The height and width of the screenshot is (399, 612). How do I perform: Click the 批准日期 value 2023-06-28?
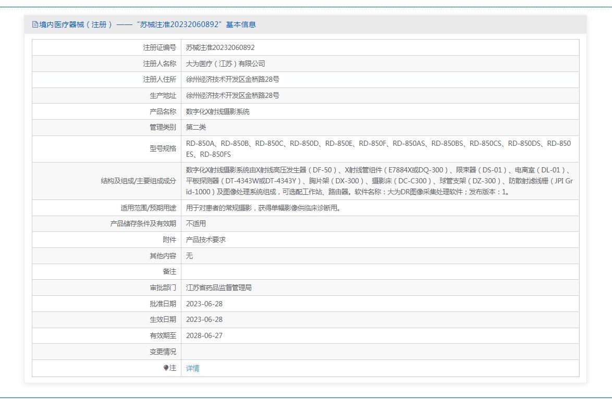click(x=204, y=304)
